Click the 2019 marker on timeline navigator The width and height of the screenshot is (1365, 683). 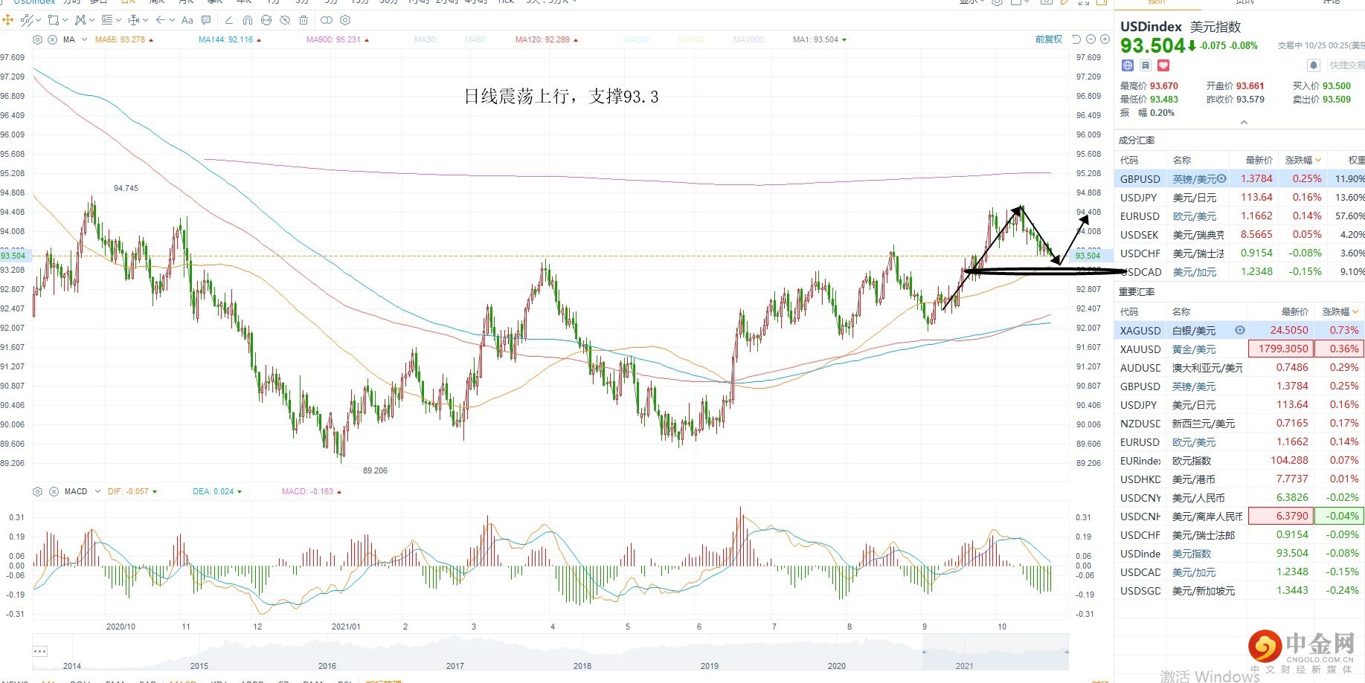(x=710, y=666)
